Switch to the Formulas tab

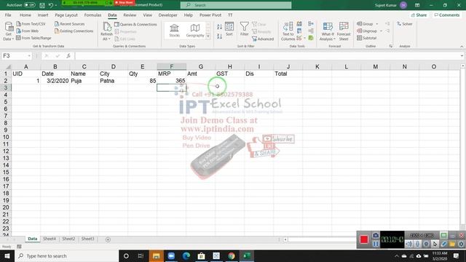pos(92,15)
